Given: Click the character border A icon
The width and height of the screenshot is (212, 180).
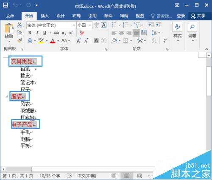Looking at the screenshot, I should [x=104, y=25].
